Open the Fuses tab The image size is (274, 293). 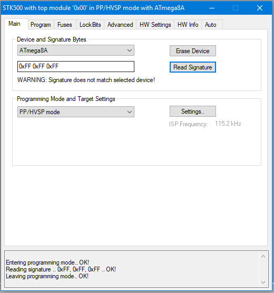pyautogui.click(x=65, y=25)
